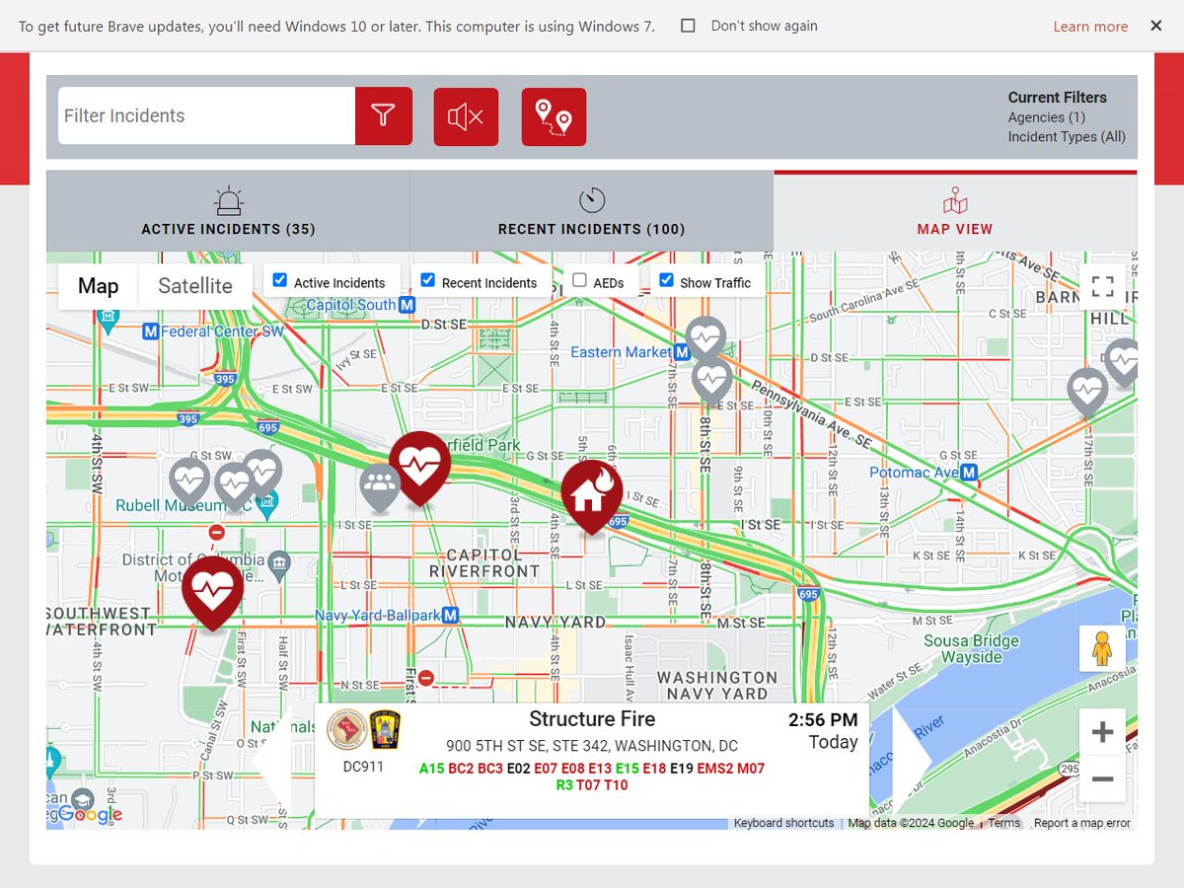Uncheck the Active Incidents checkbox
This screenshot has height=888, width=1184.
pyautogui.click(x=279, y=281)
